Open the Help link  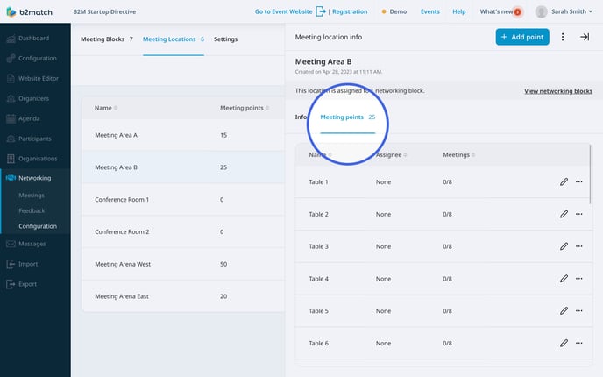tap(458, 12)
